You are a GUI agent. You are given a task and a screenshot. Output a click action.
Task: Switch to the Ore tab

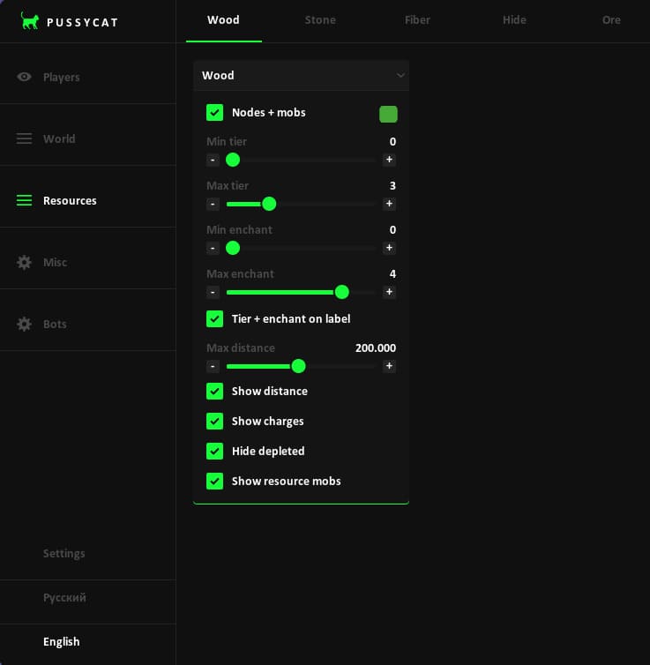[611, 20]
